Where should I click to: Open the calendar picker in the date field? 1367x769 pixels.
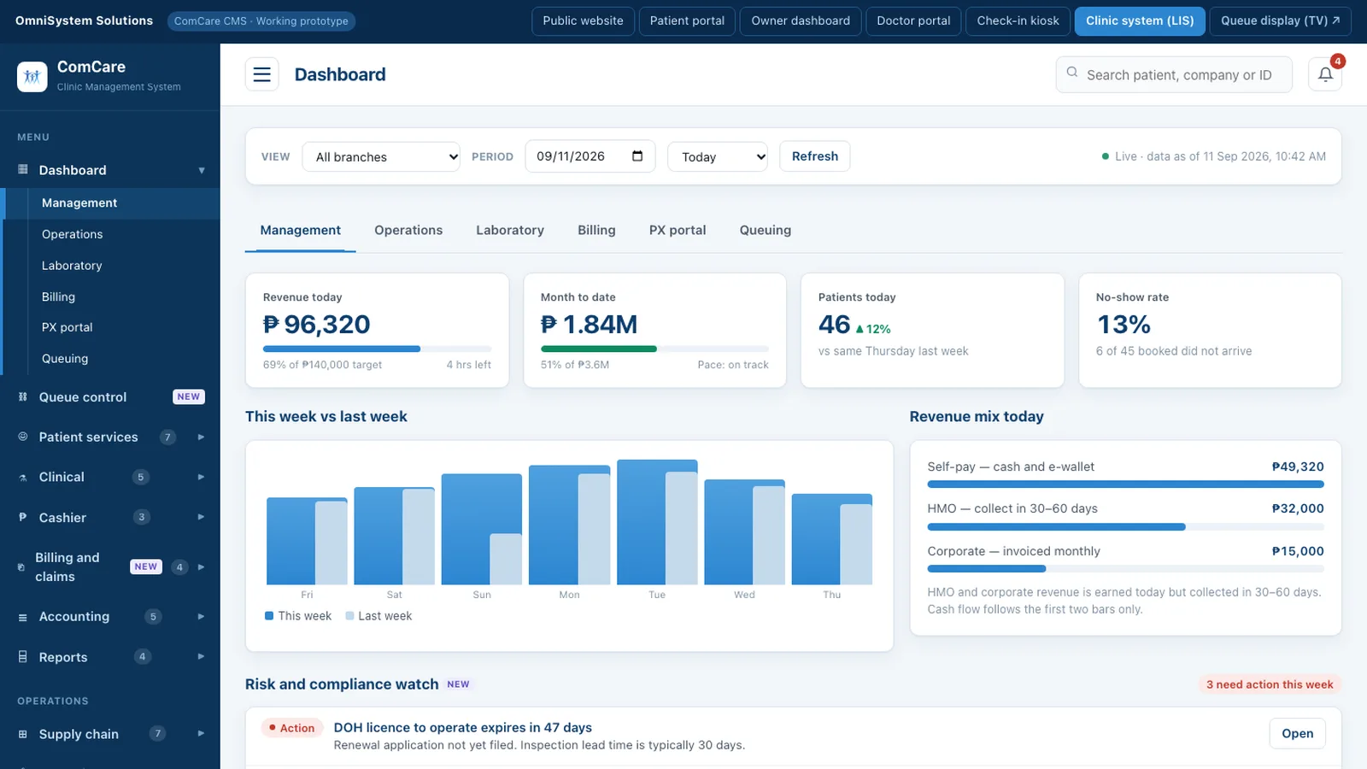tap(637, 156)
